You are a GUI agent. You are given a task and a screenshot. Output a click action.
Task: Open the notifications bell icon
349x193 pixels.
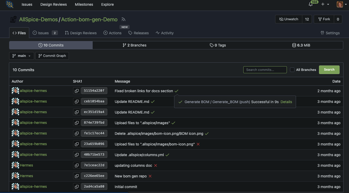[x=311, y=4]
